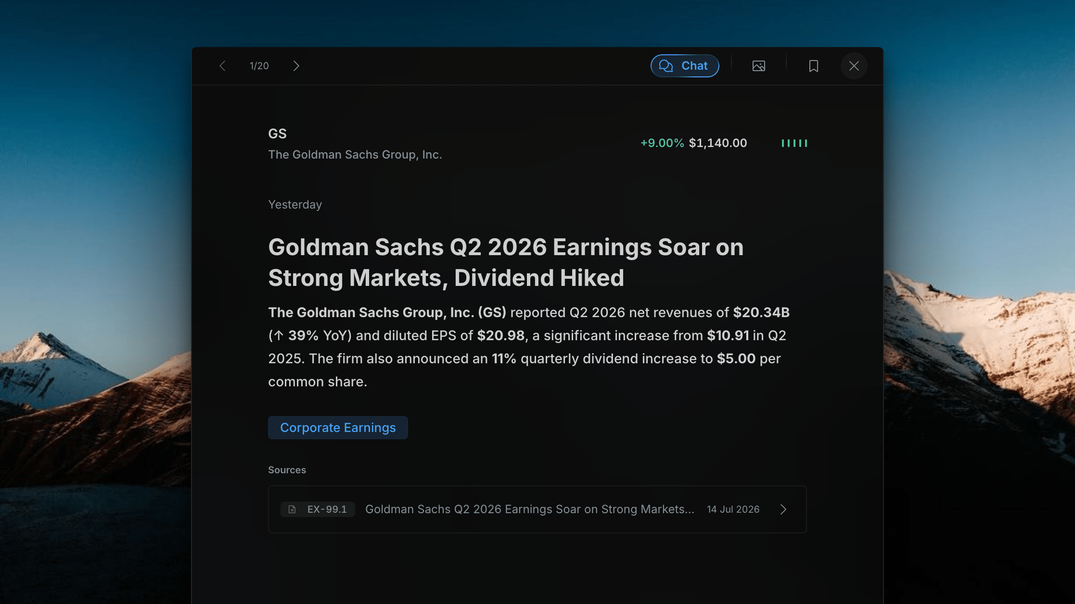1075x604 pixels.
Task: Click the $10.91 prior-year EPS figure
Action: coord(728,335)
